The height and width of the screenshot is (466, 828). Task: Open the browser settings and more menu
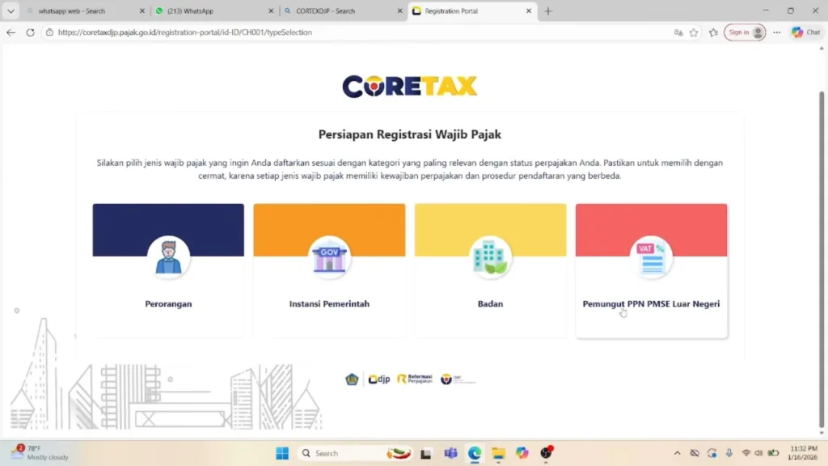tap(777, 32)
